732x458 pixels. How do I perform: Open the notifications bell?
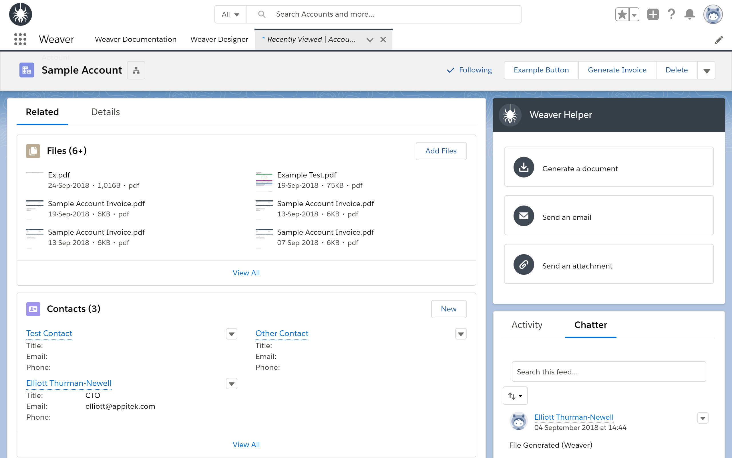pyautogui.click(x=690, y=14)
